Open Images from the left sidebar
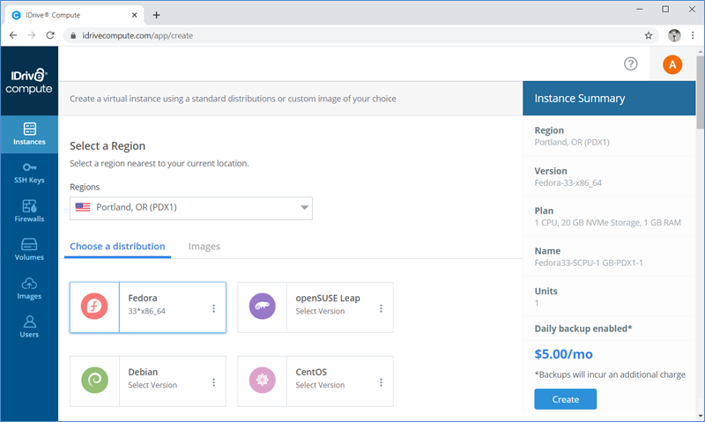The image size is (705, 422). 29,289
